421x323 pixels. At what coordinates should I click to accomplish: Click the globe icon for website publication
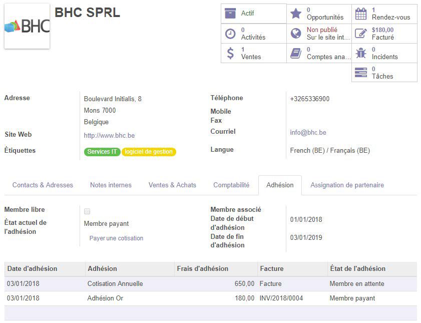[296, 33]
